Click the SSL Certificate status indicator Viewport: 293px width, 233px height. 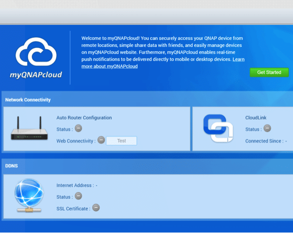pos(96,208)
